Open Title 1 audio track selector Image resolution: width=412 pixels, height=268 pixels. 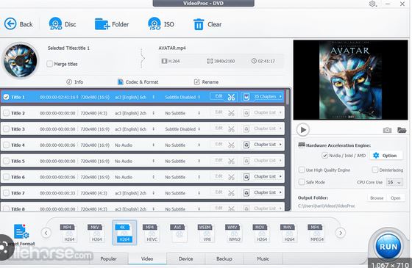coord(154,97)
